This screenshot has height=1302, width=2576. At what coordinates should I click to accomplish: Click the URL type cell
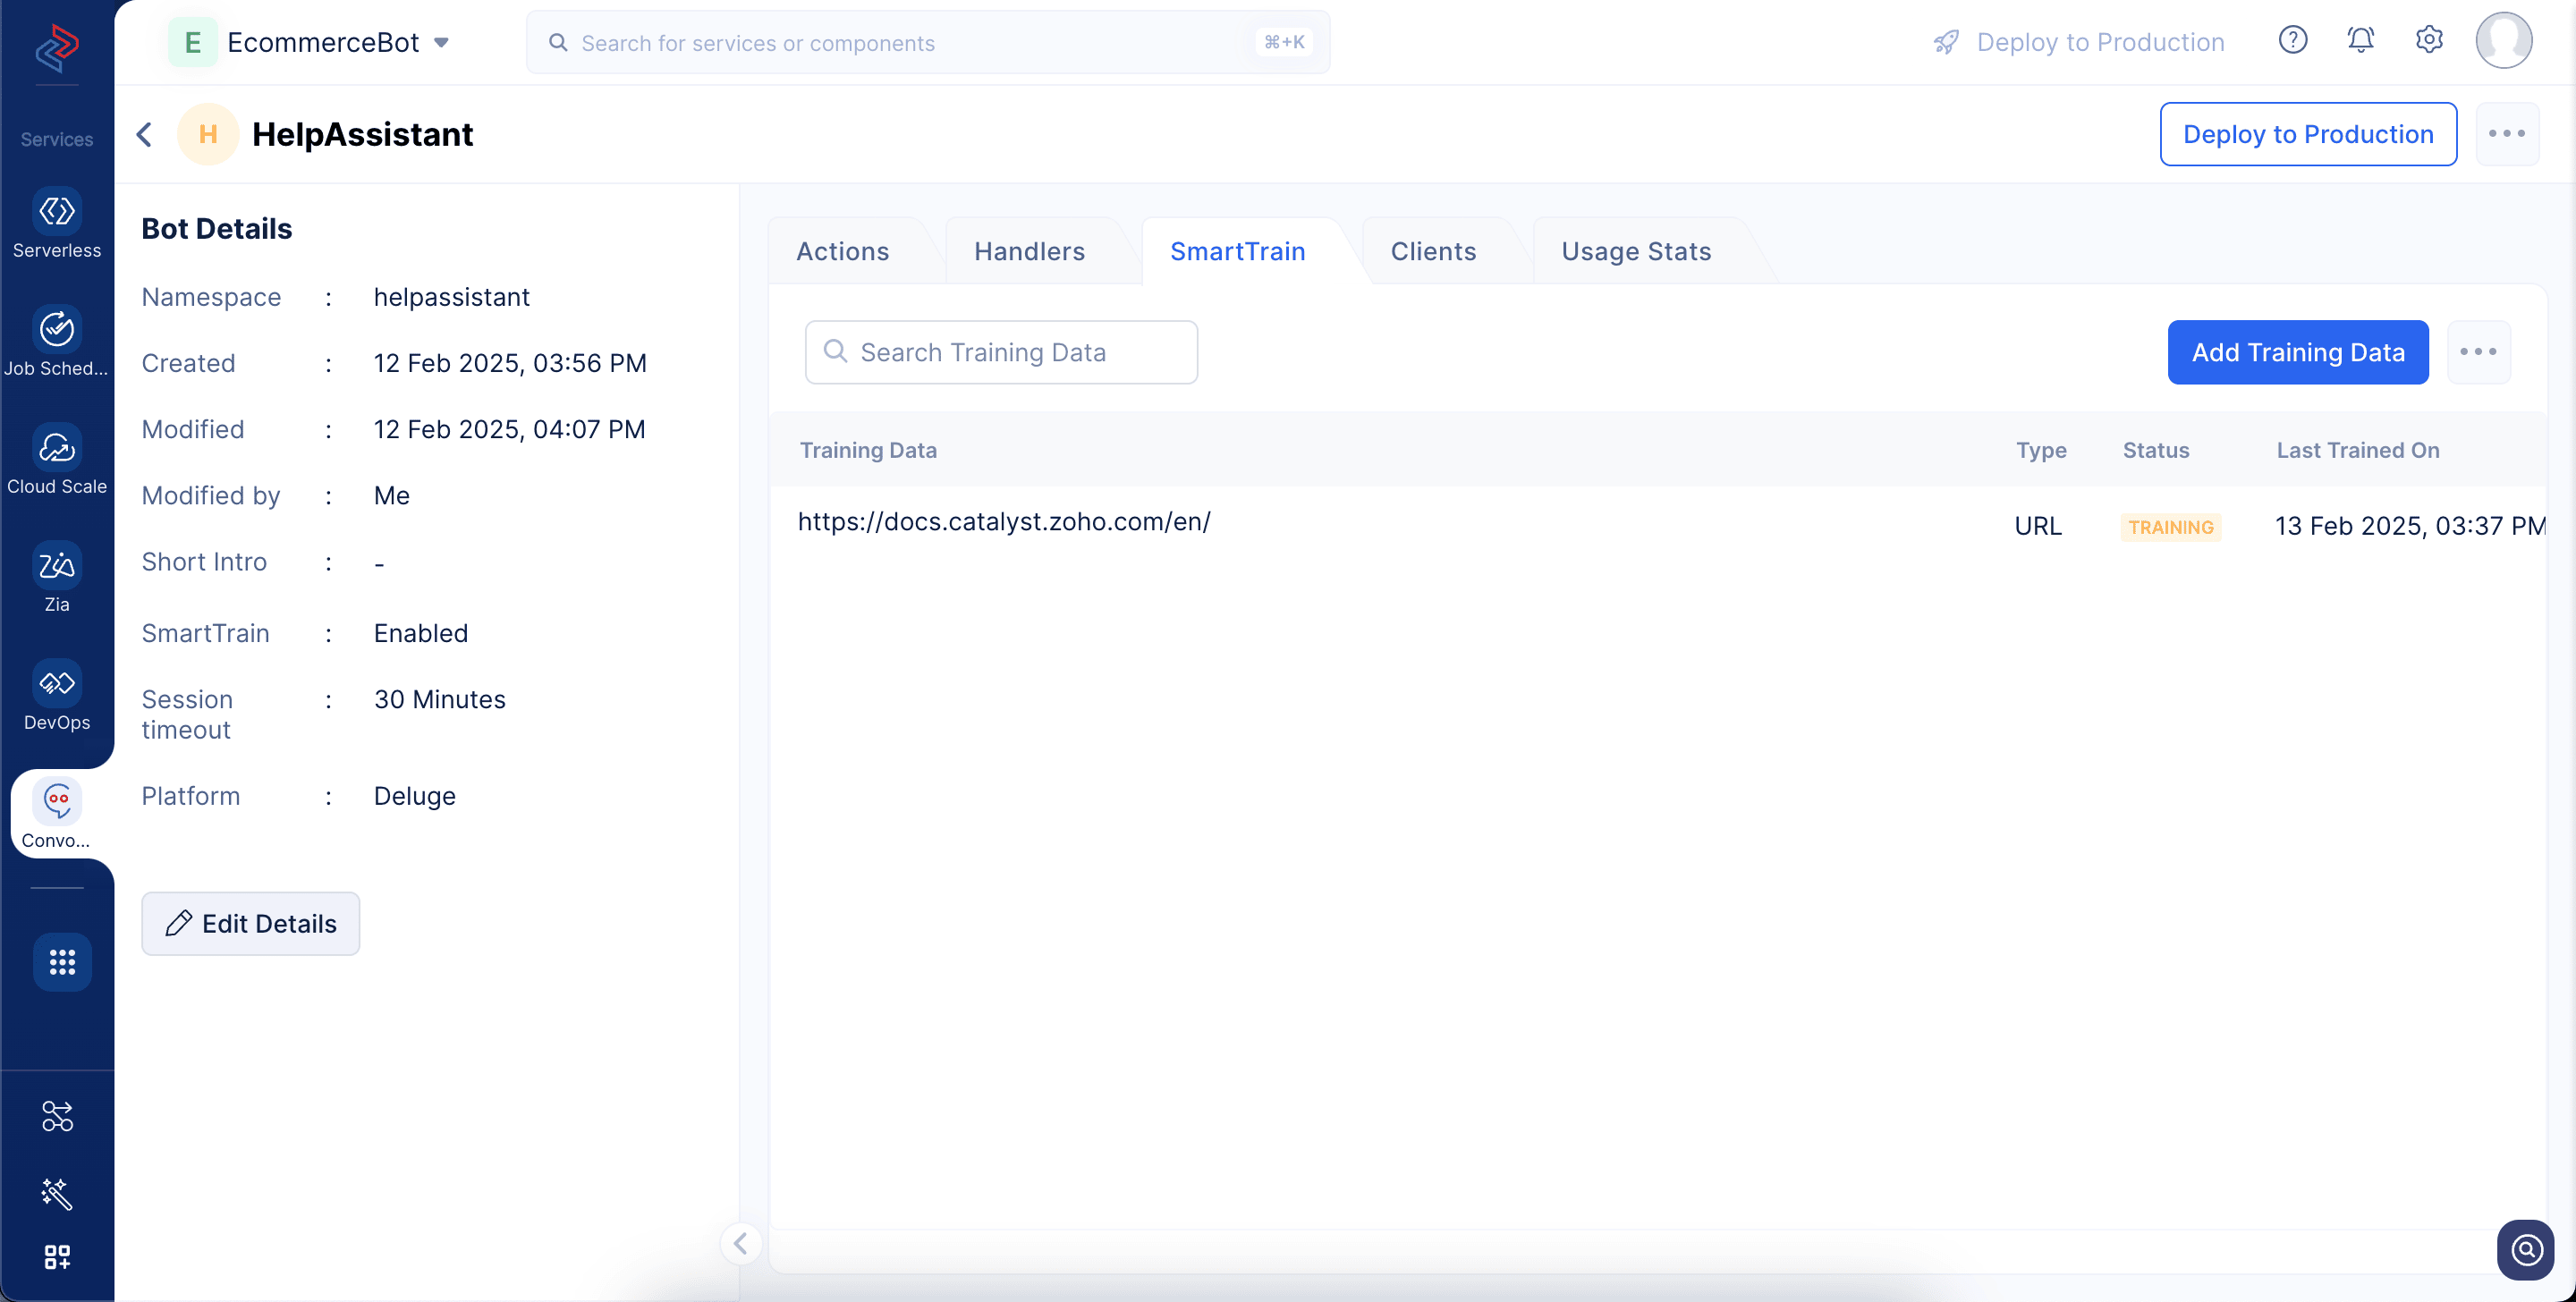[2038, 526]
